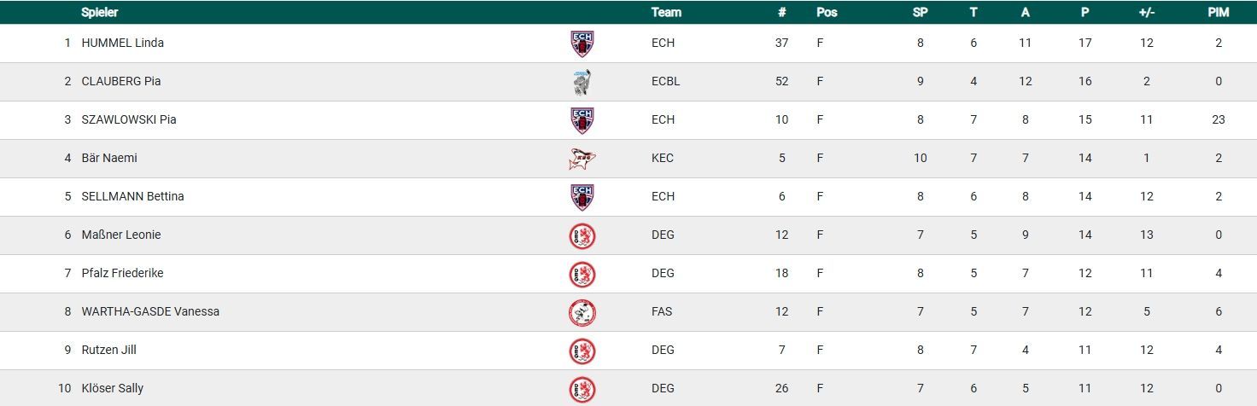Select the player name Pfalz Friederike
1257x406 pixels.
point(122,273)
